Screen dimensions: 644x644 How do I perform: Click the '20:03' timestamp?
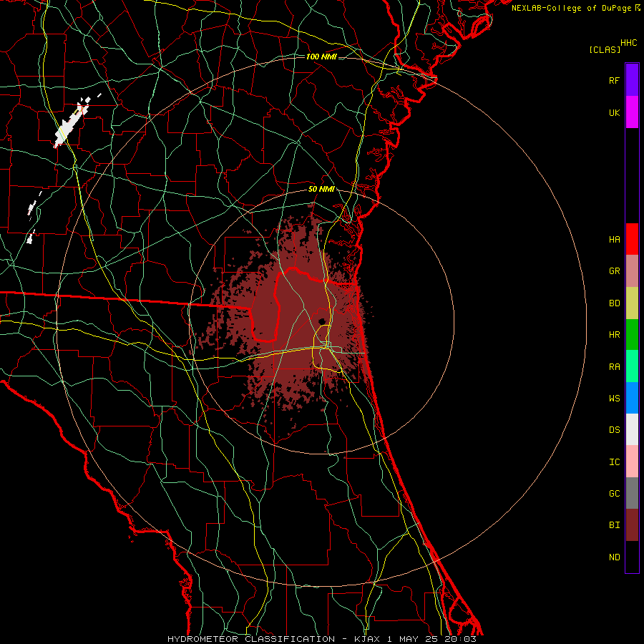pyautogui.click(x=460, y=639)
